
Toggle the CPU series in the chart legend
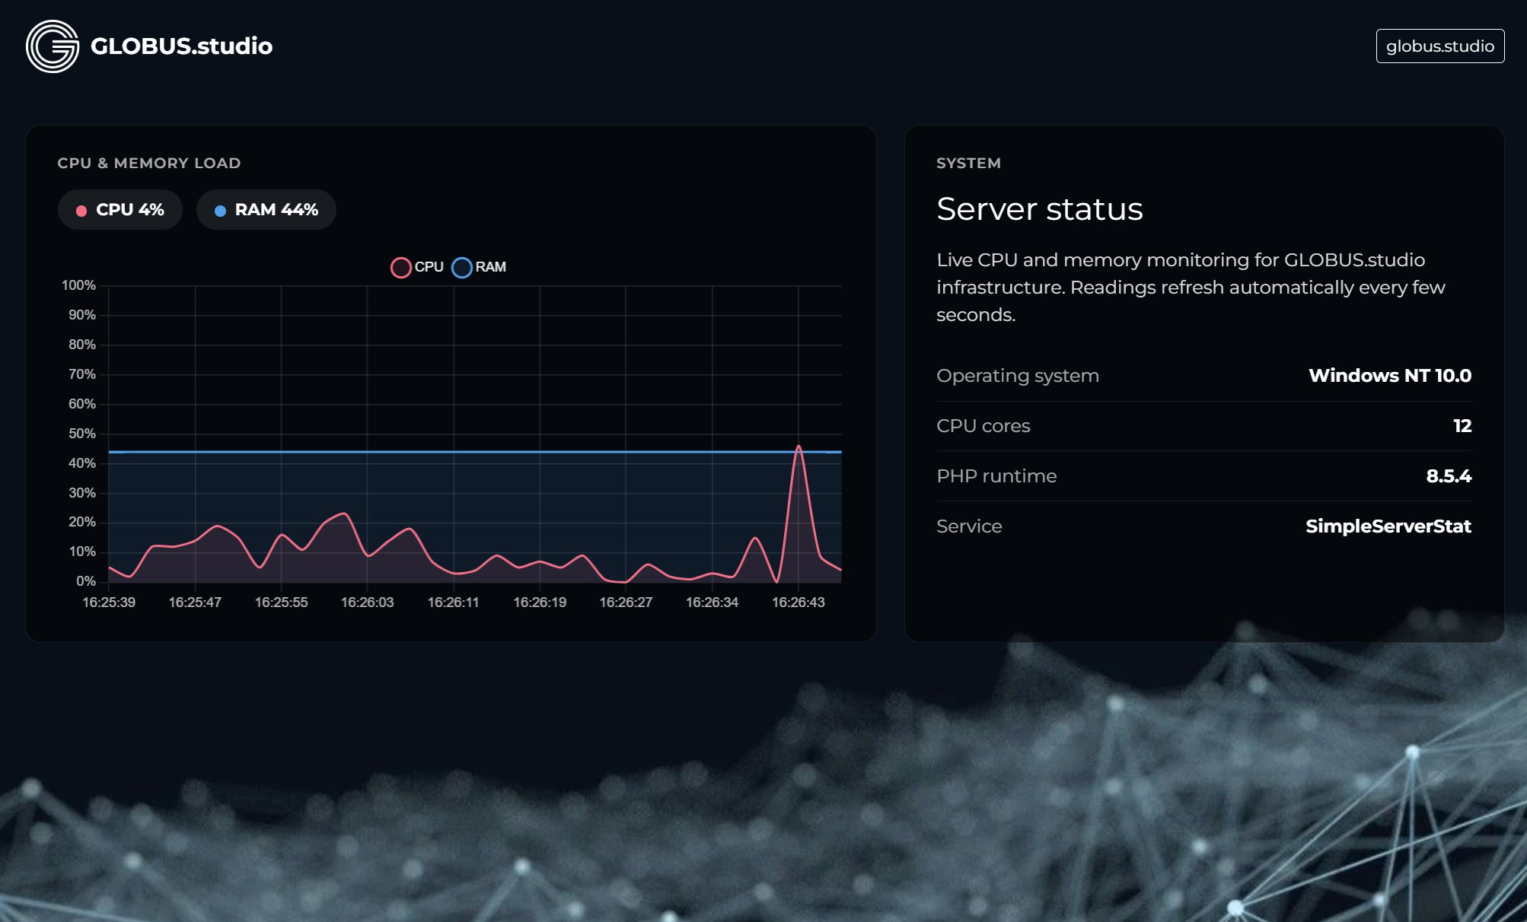[417, 267]
